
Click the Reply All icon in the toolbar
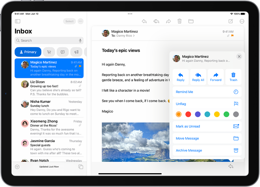[156, 21]
